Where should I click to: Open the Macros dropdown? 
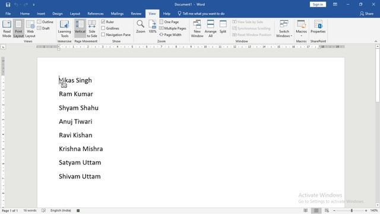point(301,29)
